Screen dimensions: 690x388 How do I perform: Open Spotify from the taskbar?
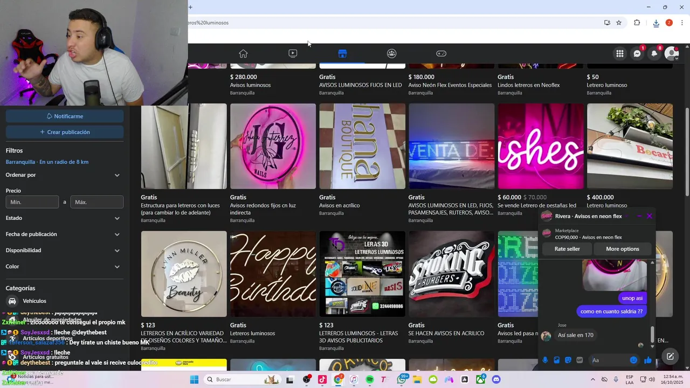pyautogui.click(x=370, y=379)
